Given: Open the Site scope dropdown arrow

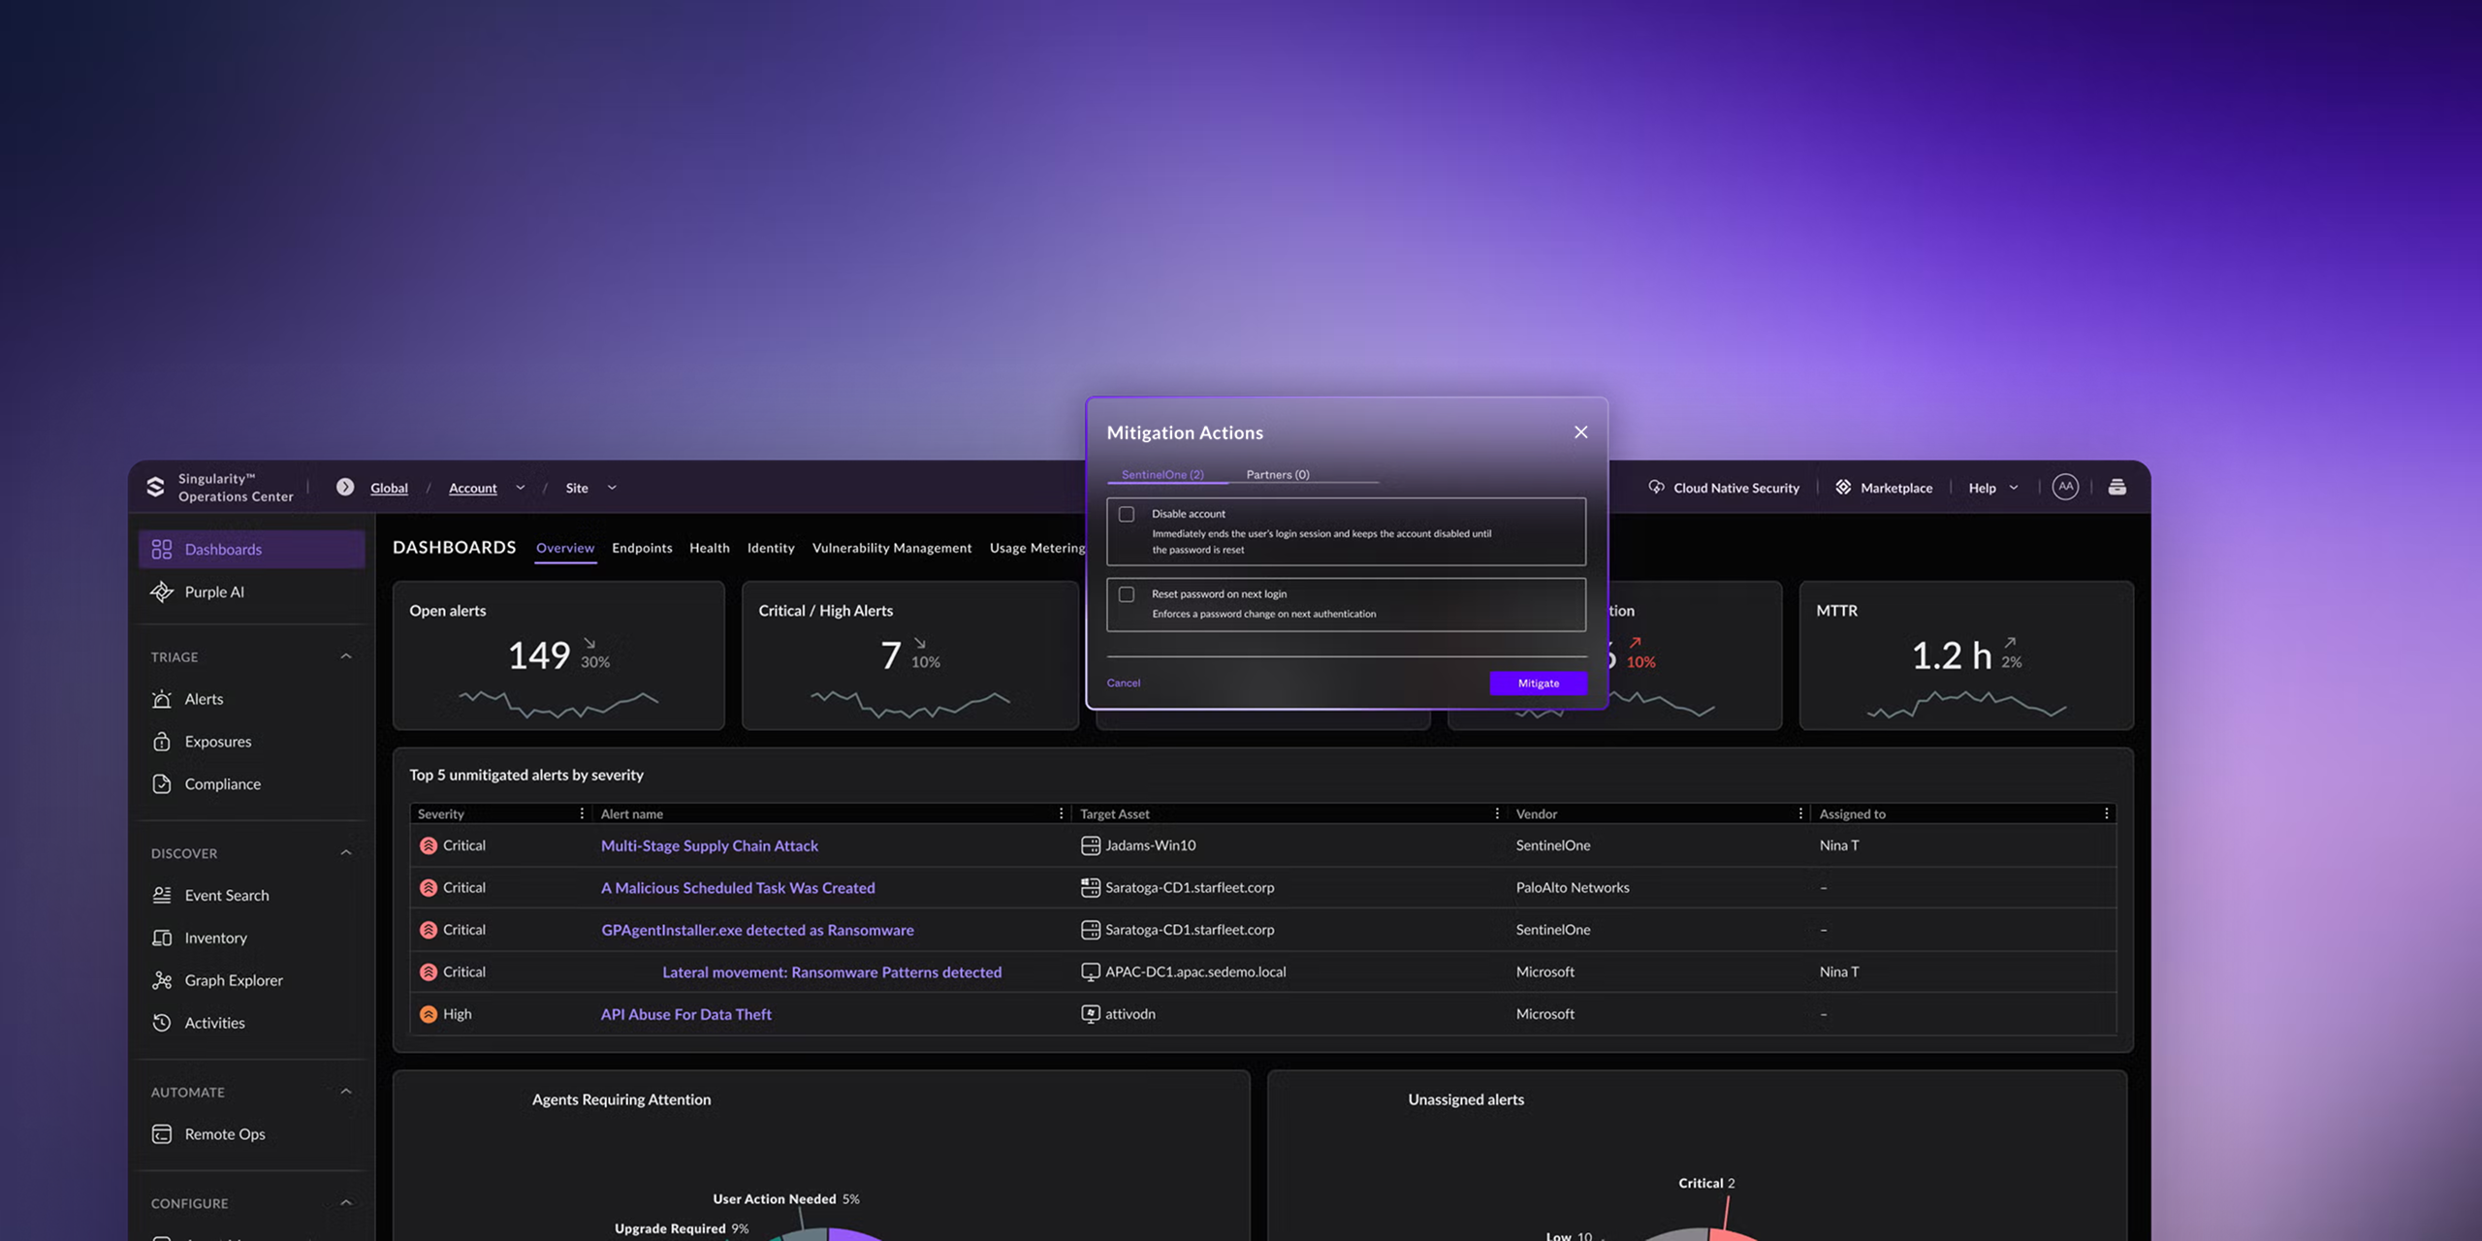Looking at the screenshot, I should point(612,488).
